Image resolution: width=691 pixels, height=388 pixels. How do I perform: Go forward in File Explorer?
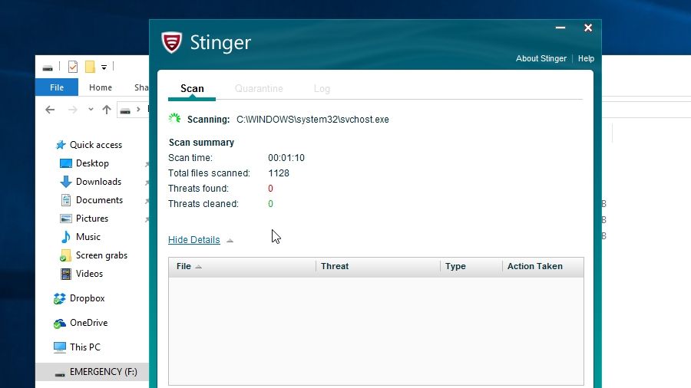click(x=73, y=110)
